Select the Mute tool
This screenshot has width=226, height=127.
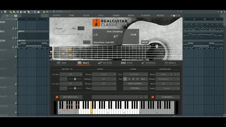(21, 12)
